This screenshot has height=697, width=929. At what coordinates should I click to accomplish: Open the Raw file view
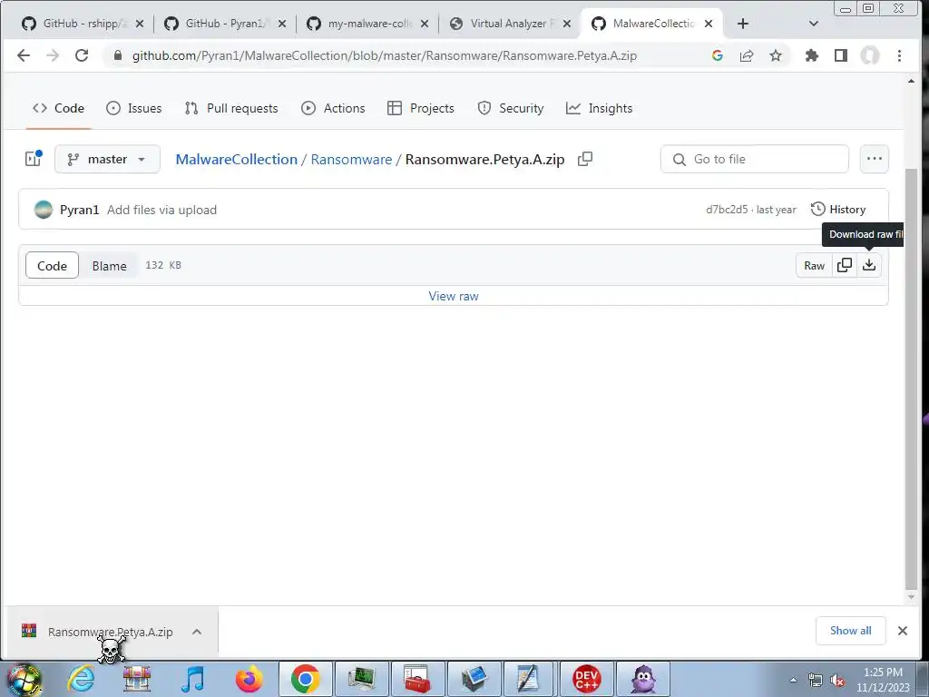coord(814,265)
